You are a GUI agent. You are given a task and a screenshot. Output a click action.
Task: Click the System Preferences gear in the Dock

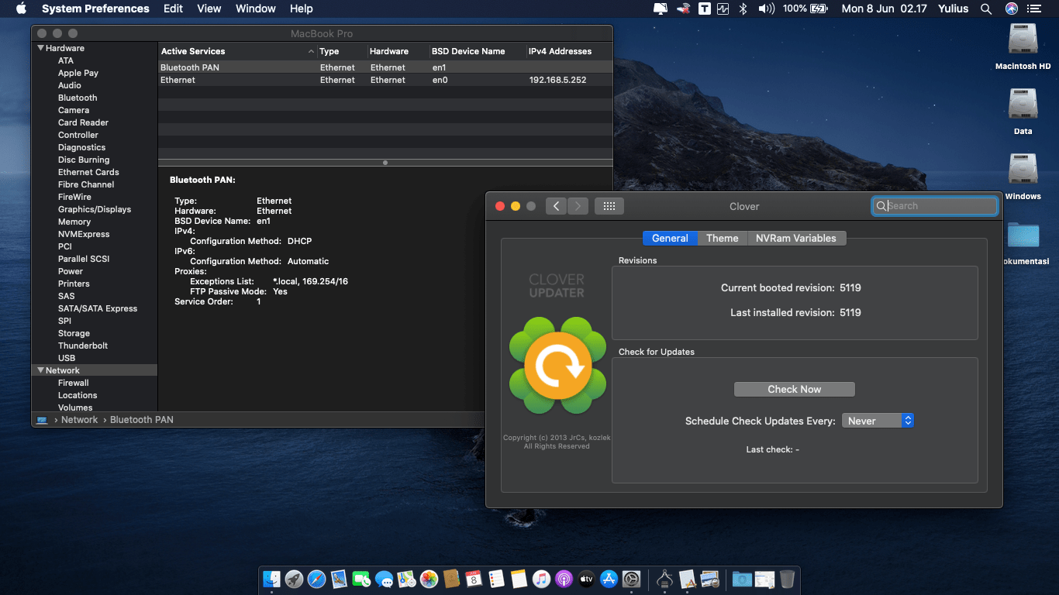(x=631, y=579)
